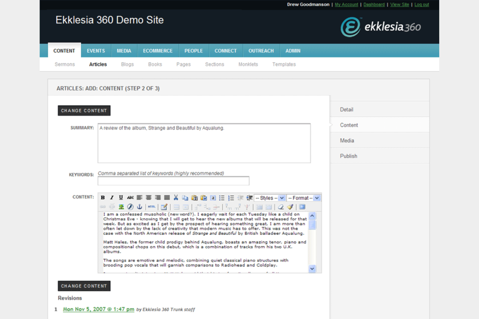Paste from Word icon
The height and width of the screenshot is (319, 479).
204,198
